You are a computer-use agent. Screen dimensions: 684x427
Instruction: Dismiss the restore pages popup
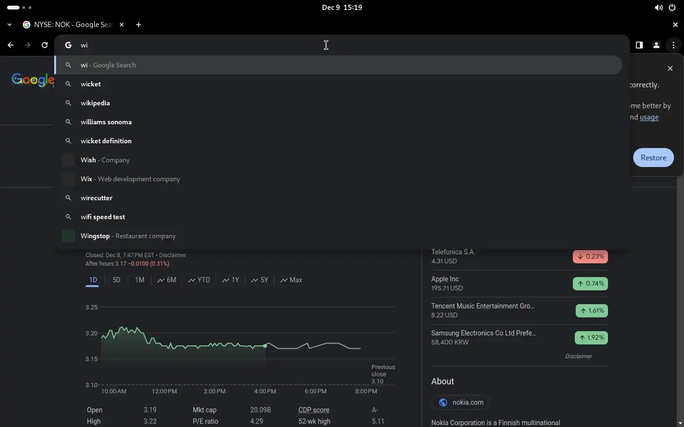(670, 68)
